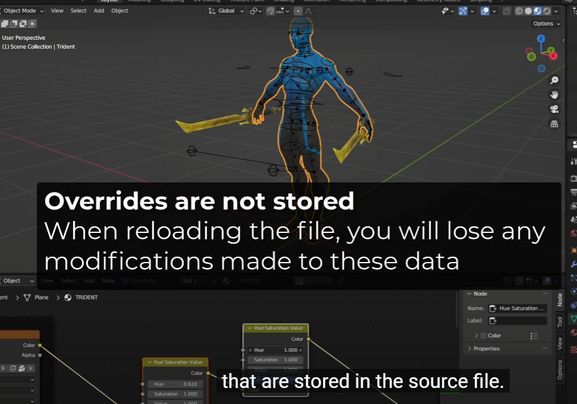
Task: Collapse the selected Hue Saturation Value node
Action: [149, 362]
